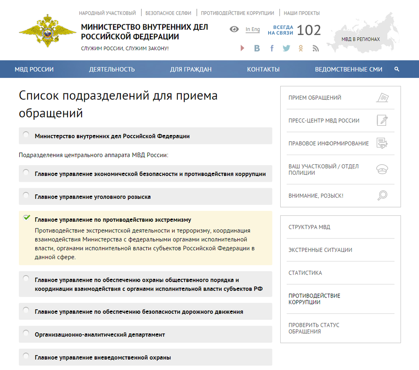Collapse the selected 'противодействию экстремизму' item
The height and width of the screenshot is (370, 419).
click(27, 218)
